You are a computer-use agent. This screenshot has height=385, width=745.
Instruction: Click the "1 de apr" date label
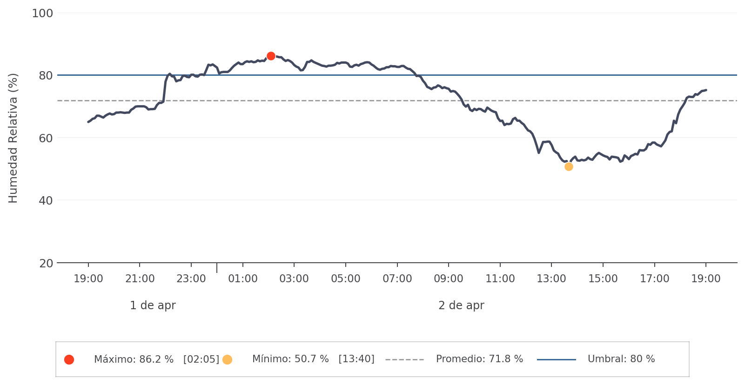(x=153, y=305)
